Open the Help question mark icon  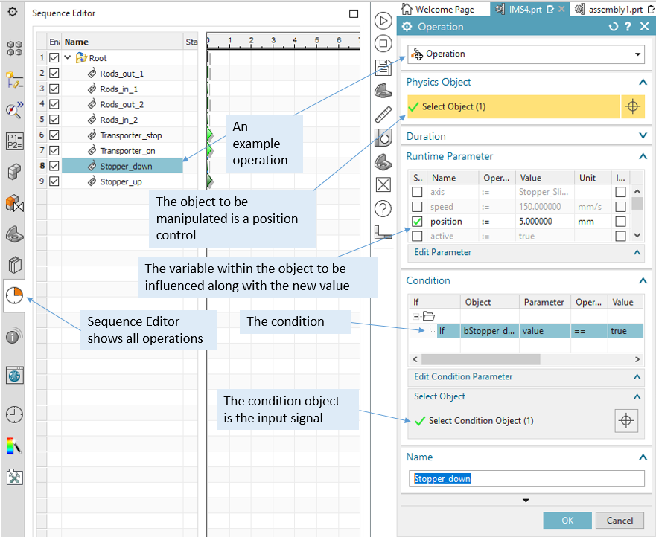click(x=383, y=208)
